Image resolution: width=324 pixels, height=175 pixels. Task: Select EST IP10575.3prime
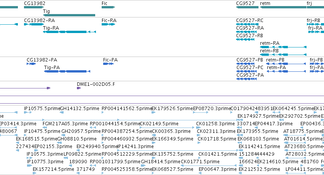tap(45, 155)
